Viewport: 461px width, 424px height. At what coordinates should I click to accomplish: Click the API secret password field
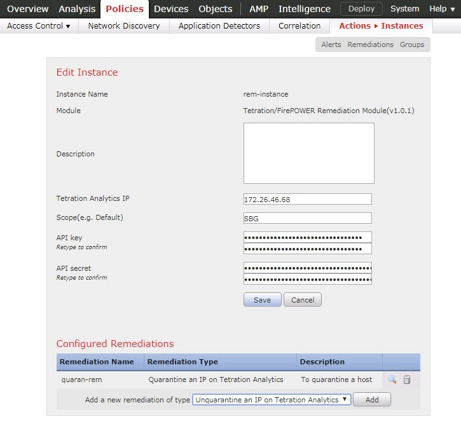click(x=308, y=268)
